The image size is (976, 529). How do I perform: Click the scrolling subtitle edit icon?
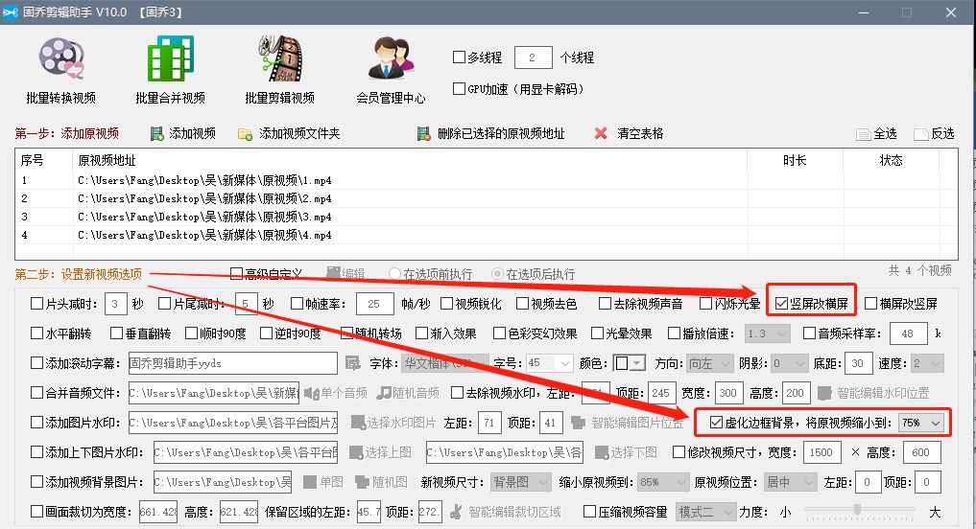[353, 363]
